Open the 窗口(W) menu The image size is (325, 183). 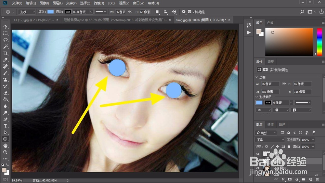coord(139,3)
